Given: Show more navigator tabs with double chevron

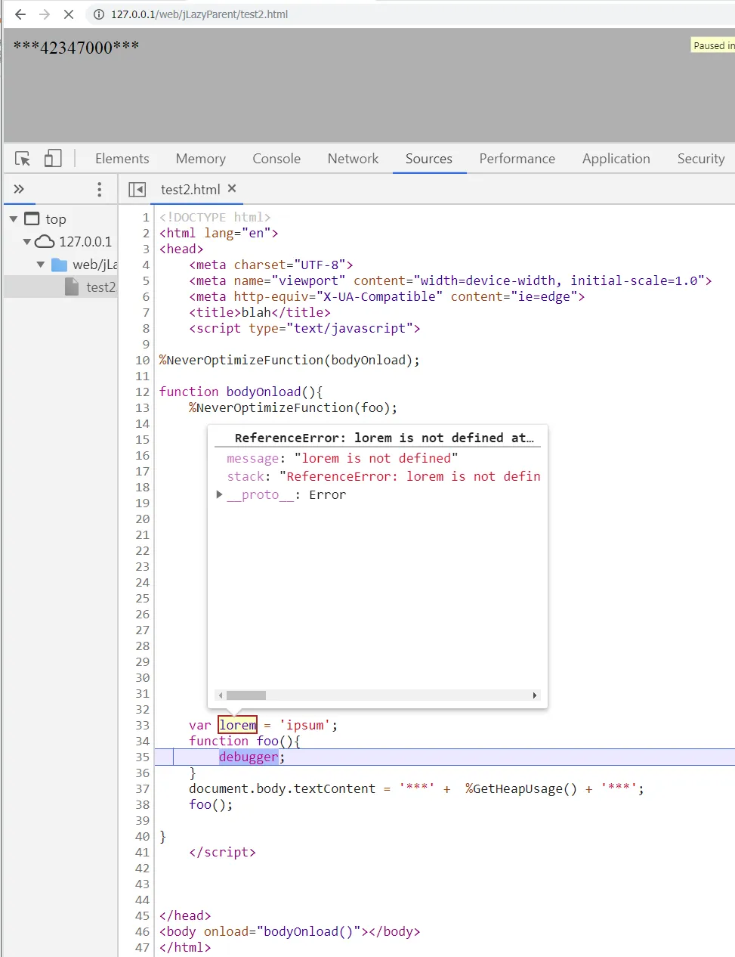Looking at the screenshot, I should 19,189.
